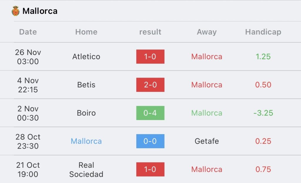
Task: Open the Mallorca team title
Action: 40,11
